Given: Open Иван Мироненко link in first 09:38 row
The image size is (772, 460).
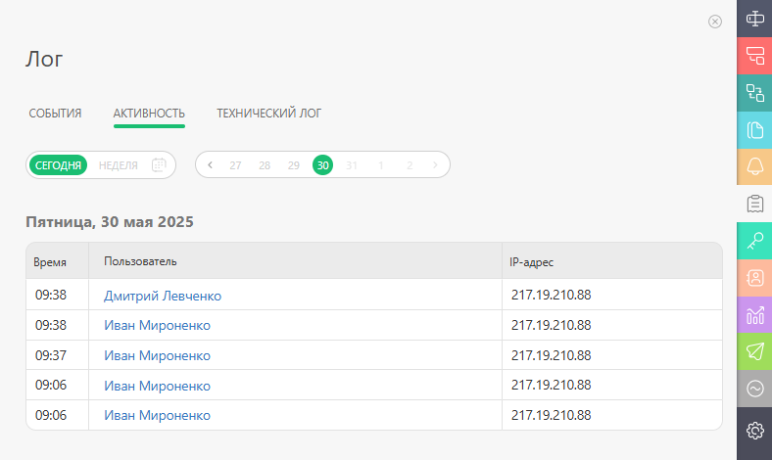Looking at the screenshot, I should click(x=157, y=325).
